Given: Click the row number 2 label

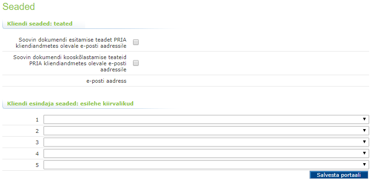Looking at the screenshot, I should tap(37, 131).
